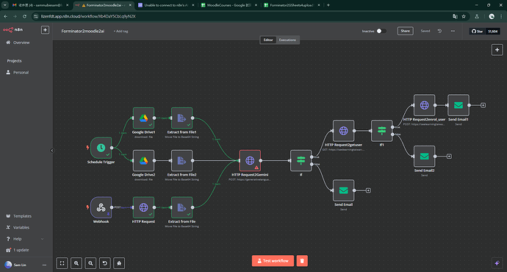
Task: Open workflow history icon
Action: [439, 31]
